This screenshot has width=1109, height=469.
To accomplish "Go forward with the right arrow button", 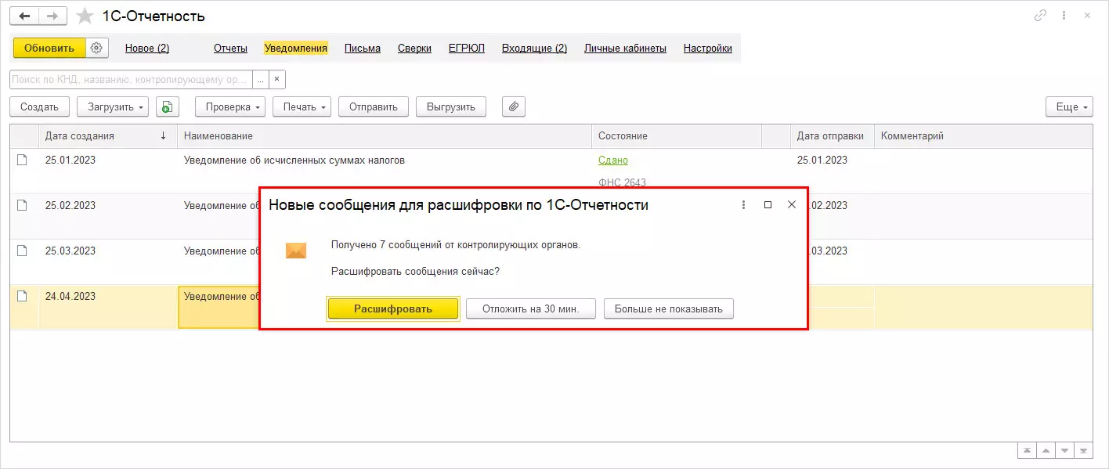I will tap(52, 16).
